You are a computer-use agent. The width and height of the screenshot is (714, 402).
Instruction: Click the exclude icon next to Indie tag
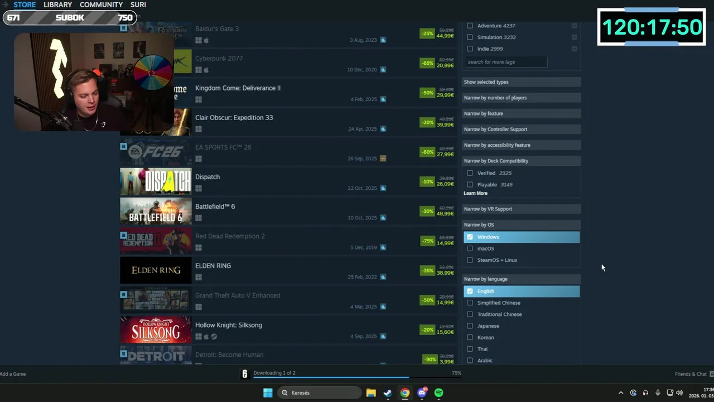point(575,49)
